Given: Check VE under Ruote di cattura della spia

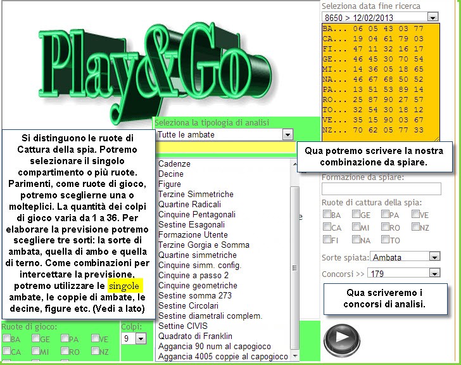Looking at the screenshot, I should (415, 214).
